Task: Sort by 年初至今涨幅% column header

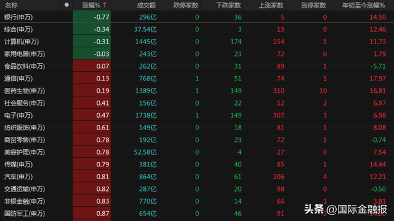Action: 364,6
